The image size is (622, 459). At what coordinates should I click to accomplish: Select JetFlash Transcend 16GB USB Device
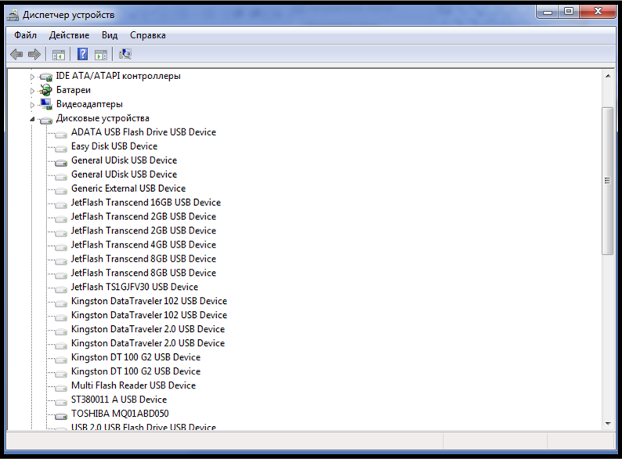[146, 203]
